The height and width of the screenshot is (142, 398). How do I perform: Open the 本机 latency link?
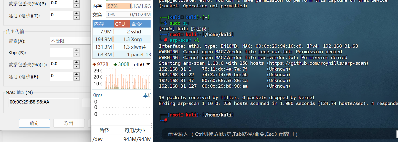pyautogui.click(x=147, y=95)
